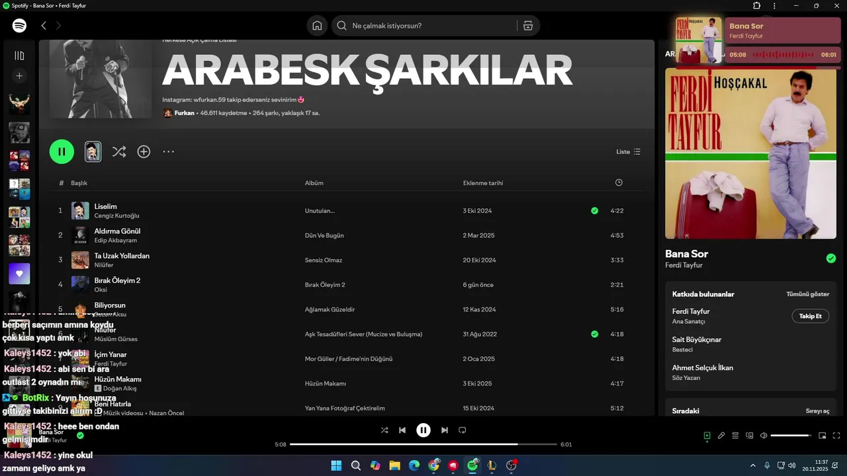Create new playlist with sidebar plus icon
This screenshot has height=476, width=847.
tap(19, 76)
